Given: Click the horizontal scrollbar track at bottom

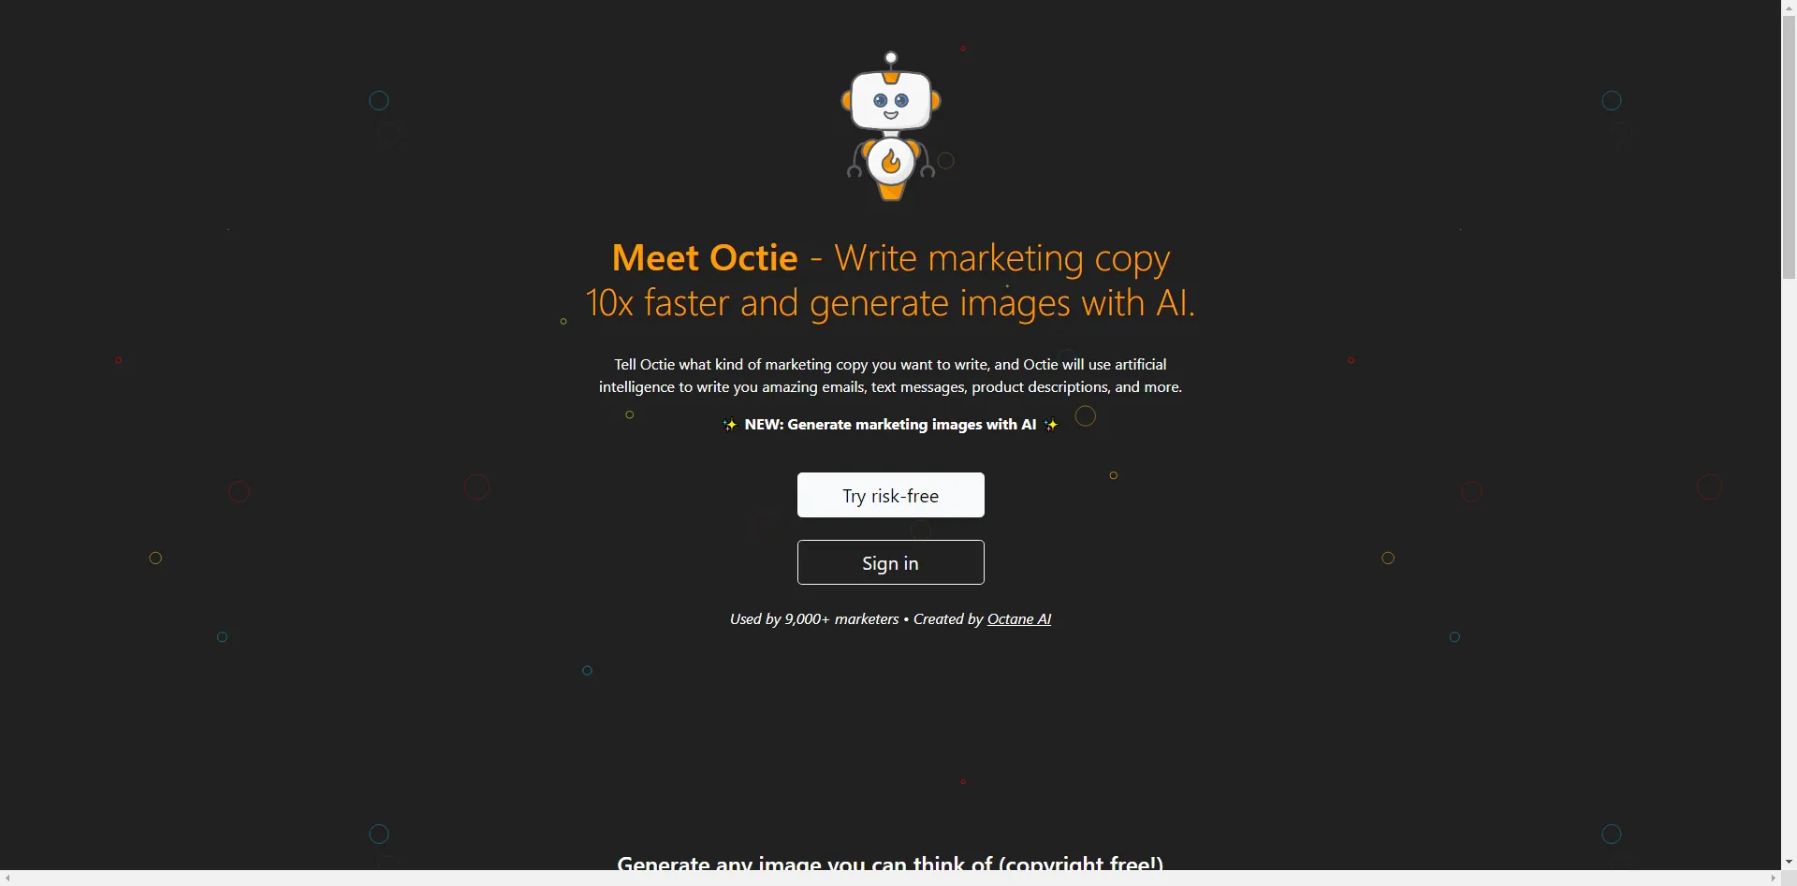Looking at the screenshot, I should [890, 879].
